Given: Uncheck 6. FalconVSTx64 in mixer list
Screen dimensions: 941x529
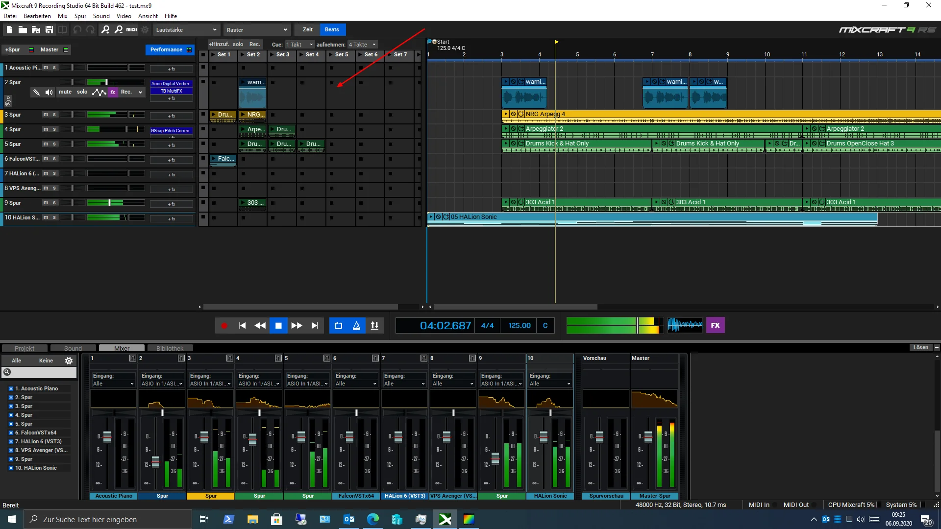Looking at the screenshot, I should [11, 433].
